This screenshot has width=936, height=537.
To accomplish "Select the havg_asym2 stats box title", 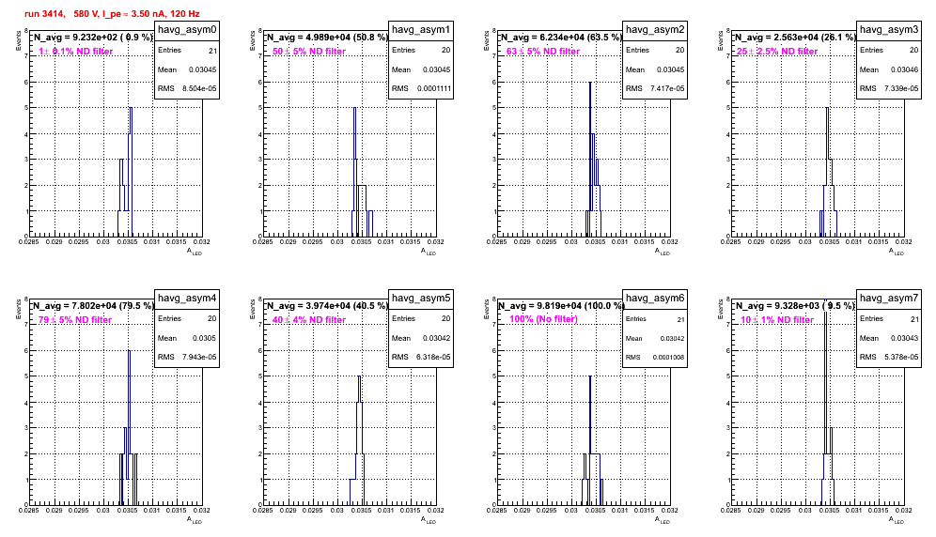I will pos(655,30).
